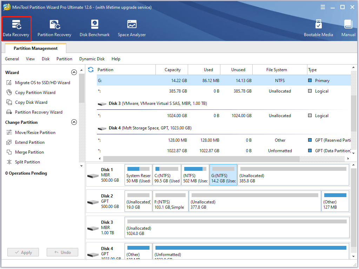Click the Undo button
The height and width of the screenshot is (269, 359).
(x=62, y=252)
